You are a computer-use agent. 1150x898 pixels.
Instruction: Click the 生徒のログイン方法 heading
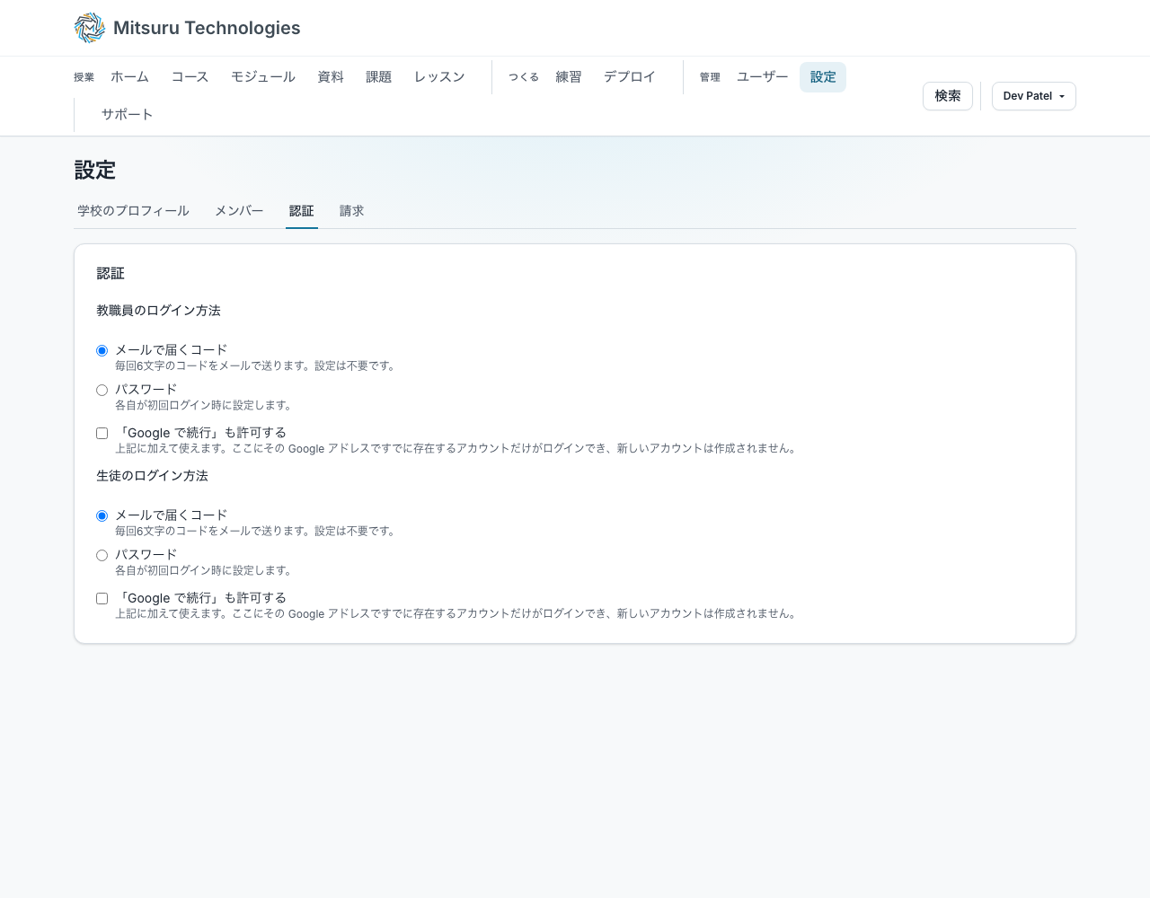coord(152,476)
